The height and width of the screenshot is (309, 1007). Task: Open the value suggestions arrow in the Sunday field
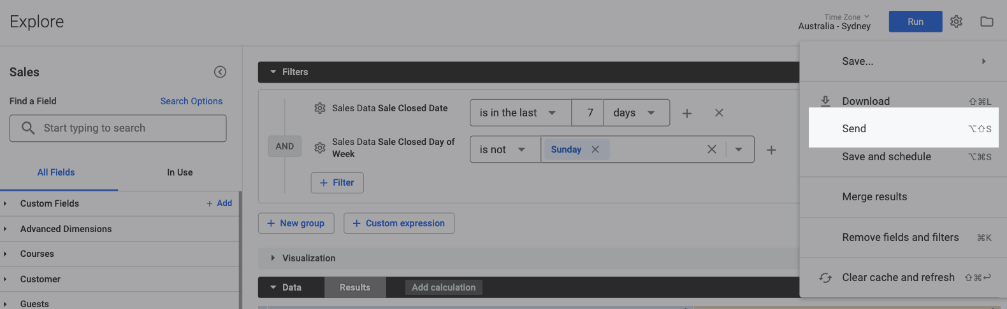pyautogui.click(x=739, y=149)
